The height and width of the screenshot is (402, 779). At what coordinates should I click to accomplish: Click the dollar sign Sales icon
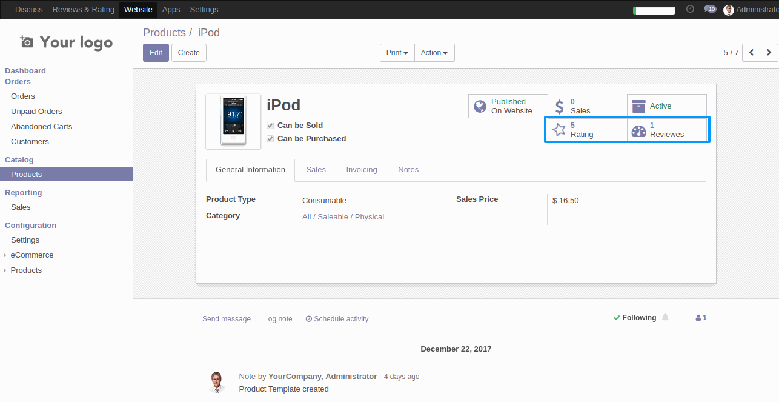click(560, 107)
